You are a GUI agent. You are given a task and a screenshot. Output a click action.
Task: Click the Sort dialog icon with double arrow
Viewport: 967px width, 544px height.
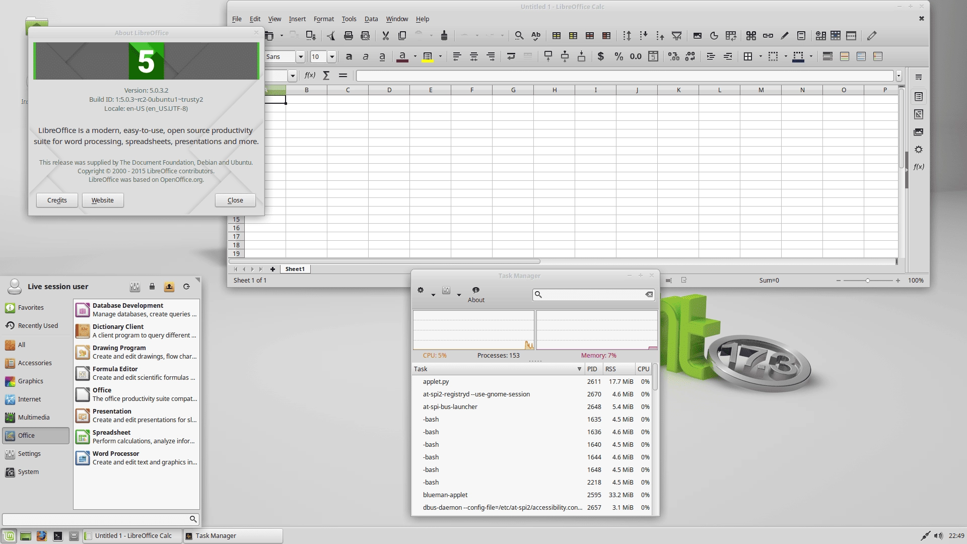627,36
